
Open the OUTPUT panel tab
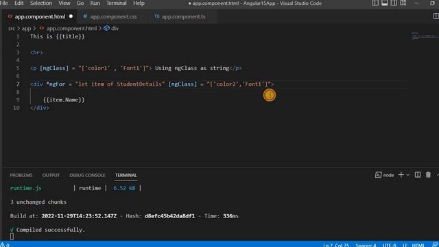[51, 175]
